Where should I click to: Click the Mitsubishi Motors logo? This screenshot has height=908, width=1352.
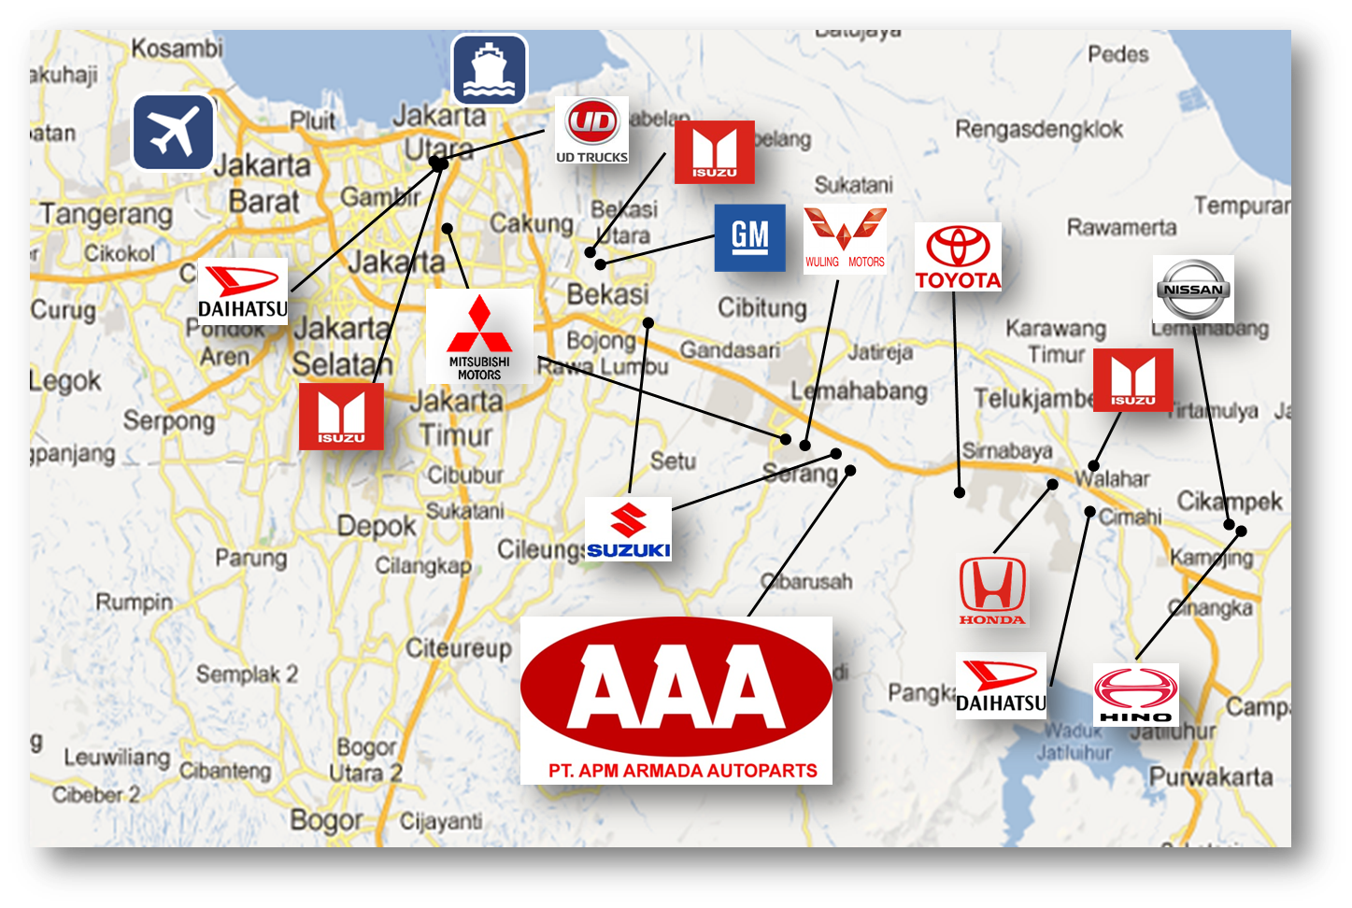tap(479, 336)
